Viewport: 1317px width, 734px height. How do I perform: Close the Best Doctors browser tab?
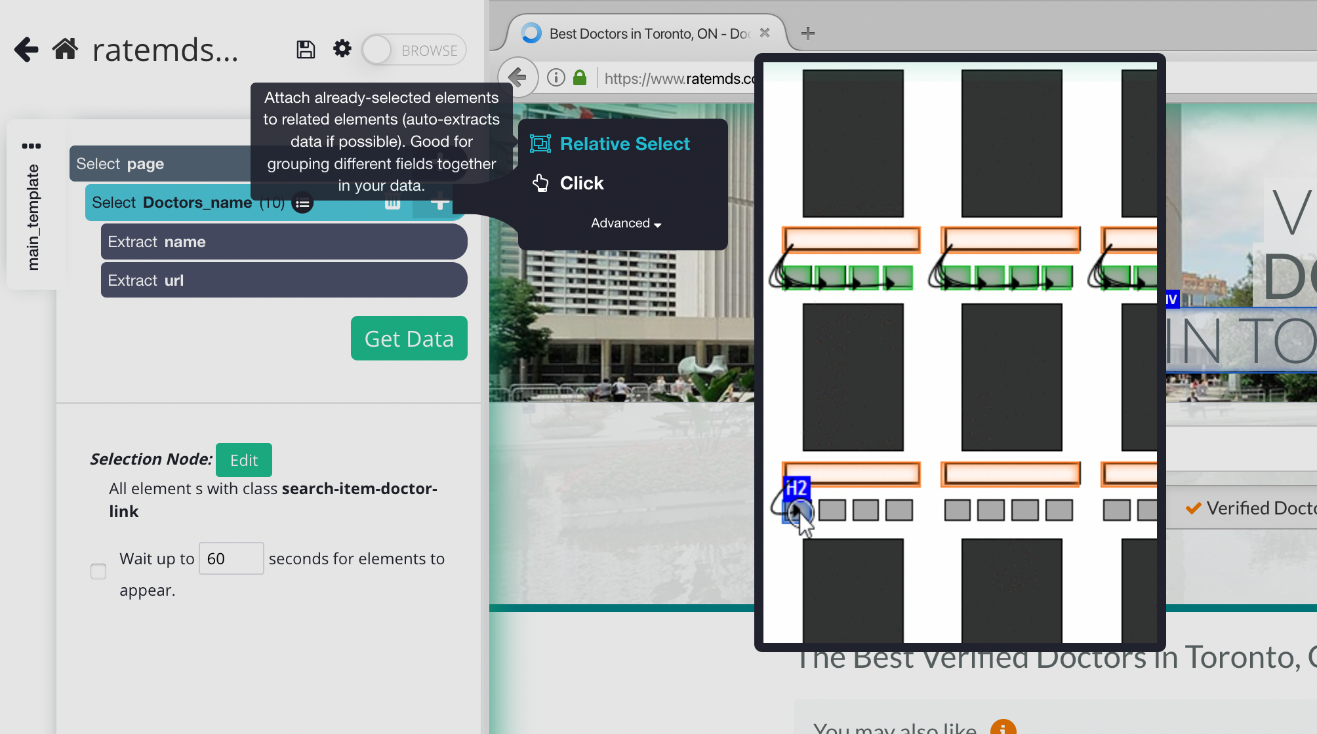pyautogui.click(x=764, y=32)
